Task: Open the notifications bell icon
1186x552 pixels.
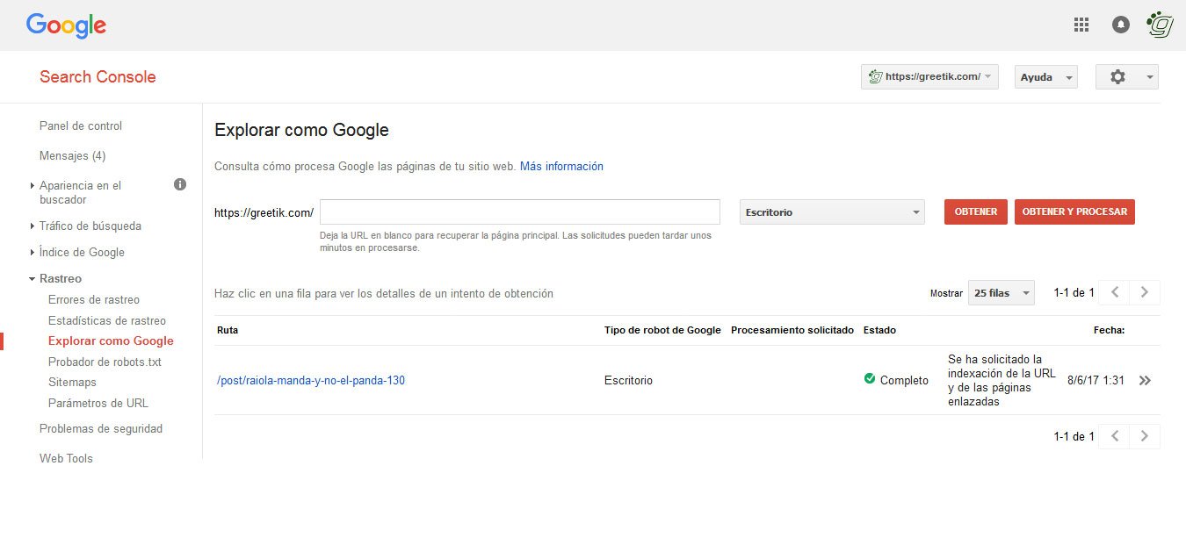Action: point(1121,25)
